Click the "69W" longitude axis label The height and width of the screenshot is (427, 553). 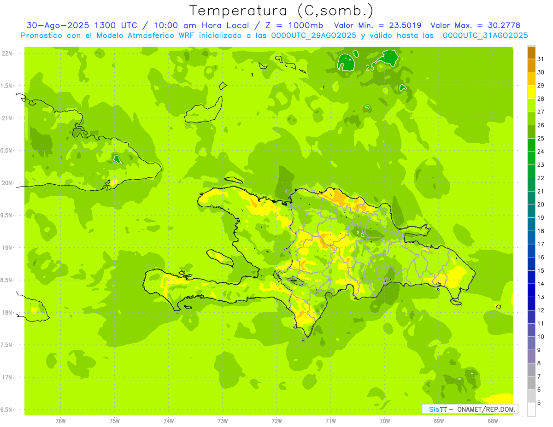click(x=439, y=421)
